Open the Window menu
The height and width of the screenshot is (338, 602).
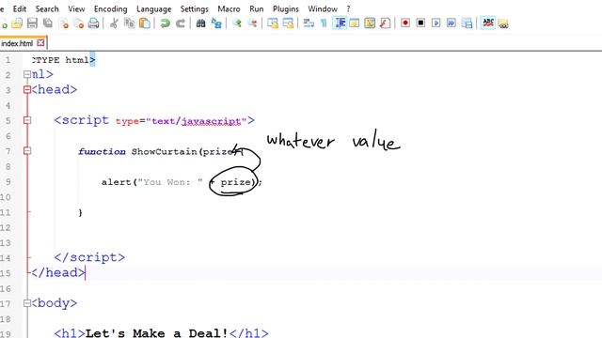pos(323,8)
